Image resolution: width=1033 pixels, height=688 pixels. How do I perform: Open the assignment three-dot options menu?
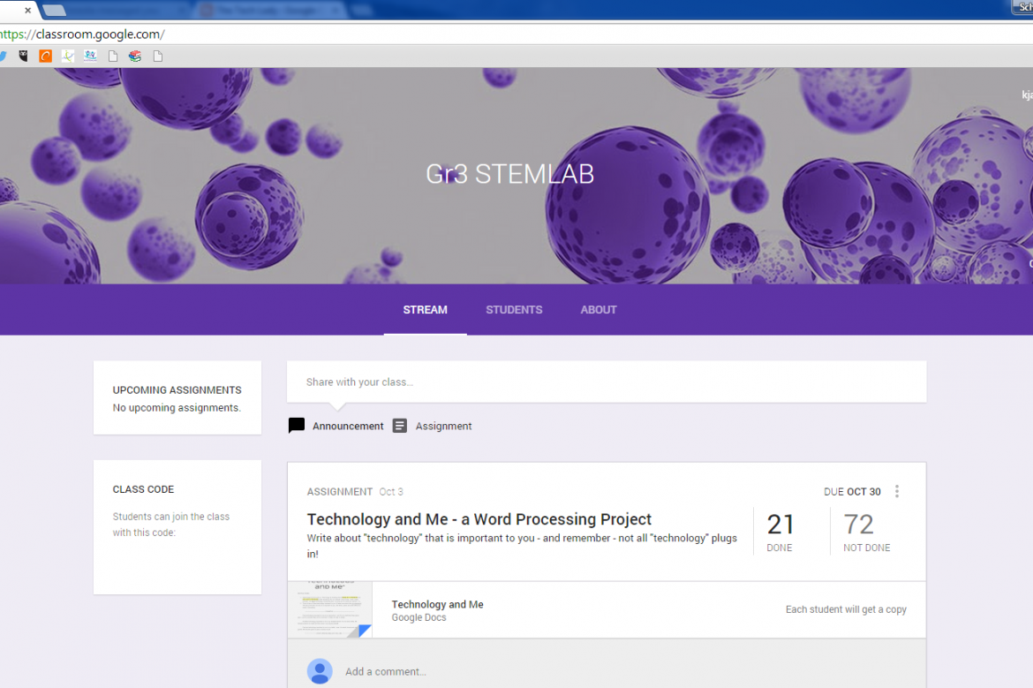tap(897, 492)
